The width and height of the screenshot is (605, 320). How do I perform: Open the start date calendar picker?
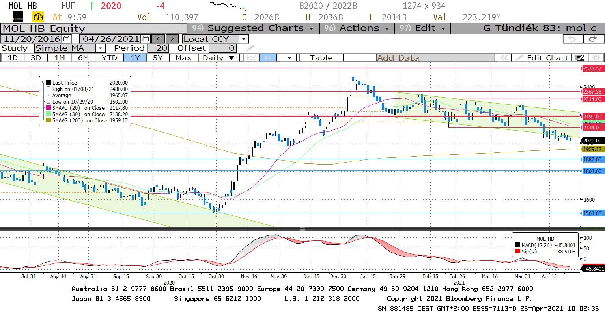pyautogui.click(x=66, y=39)
